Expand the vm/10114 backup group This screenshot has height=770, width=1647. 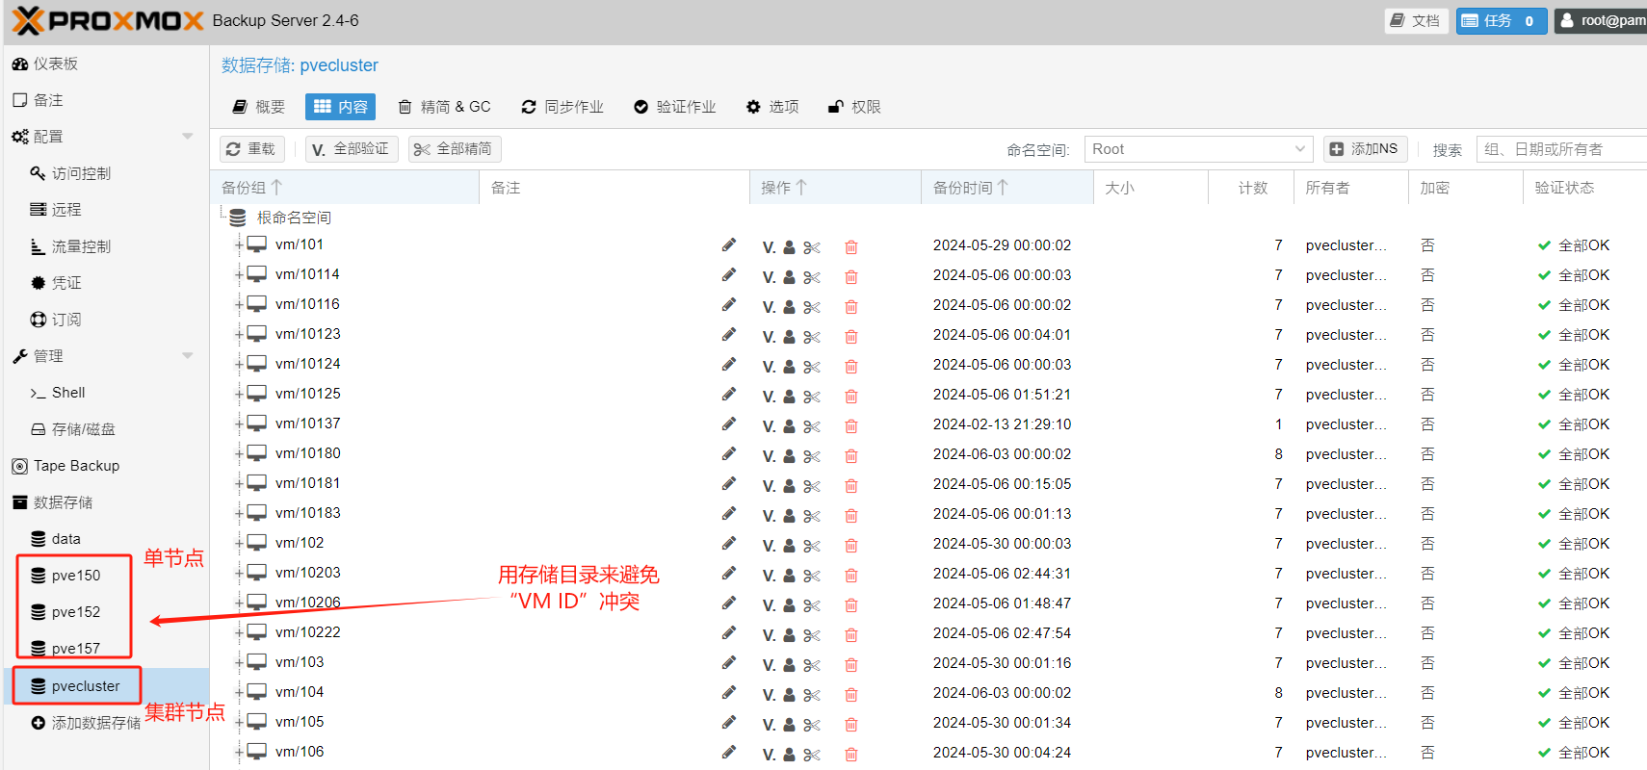coord(238,275)
